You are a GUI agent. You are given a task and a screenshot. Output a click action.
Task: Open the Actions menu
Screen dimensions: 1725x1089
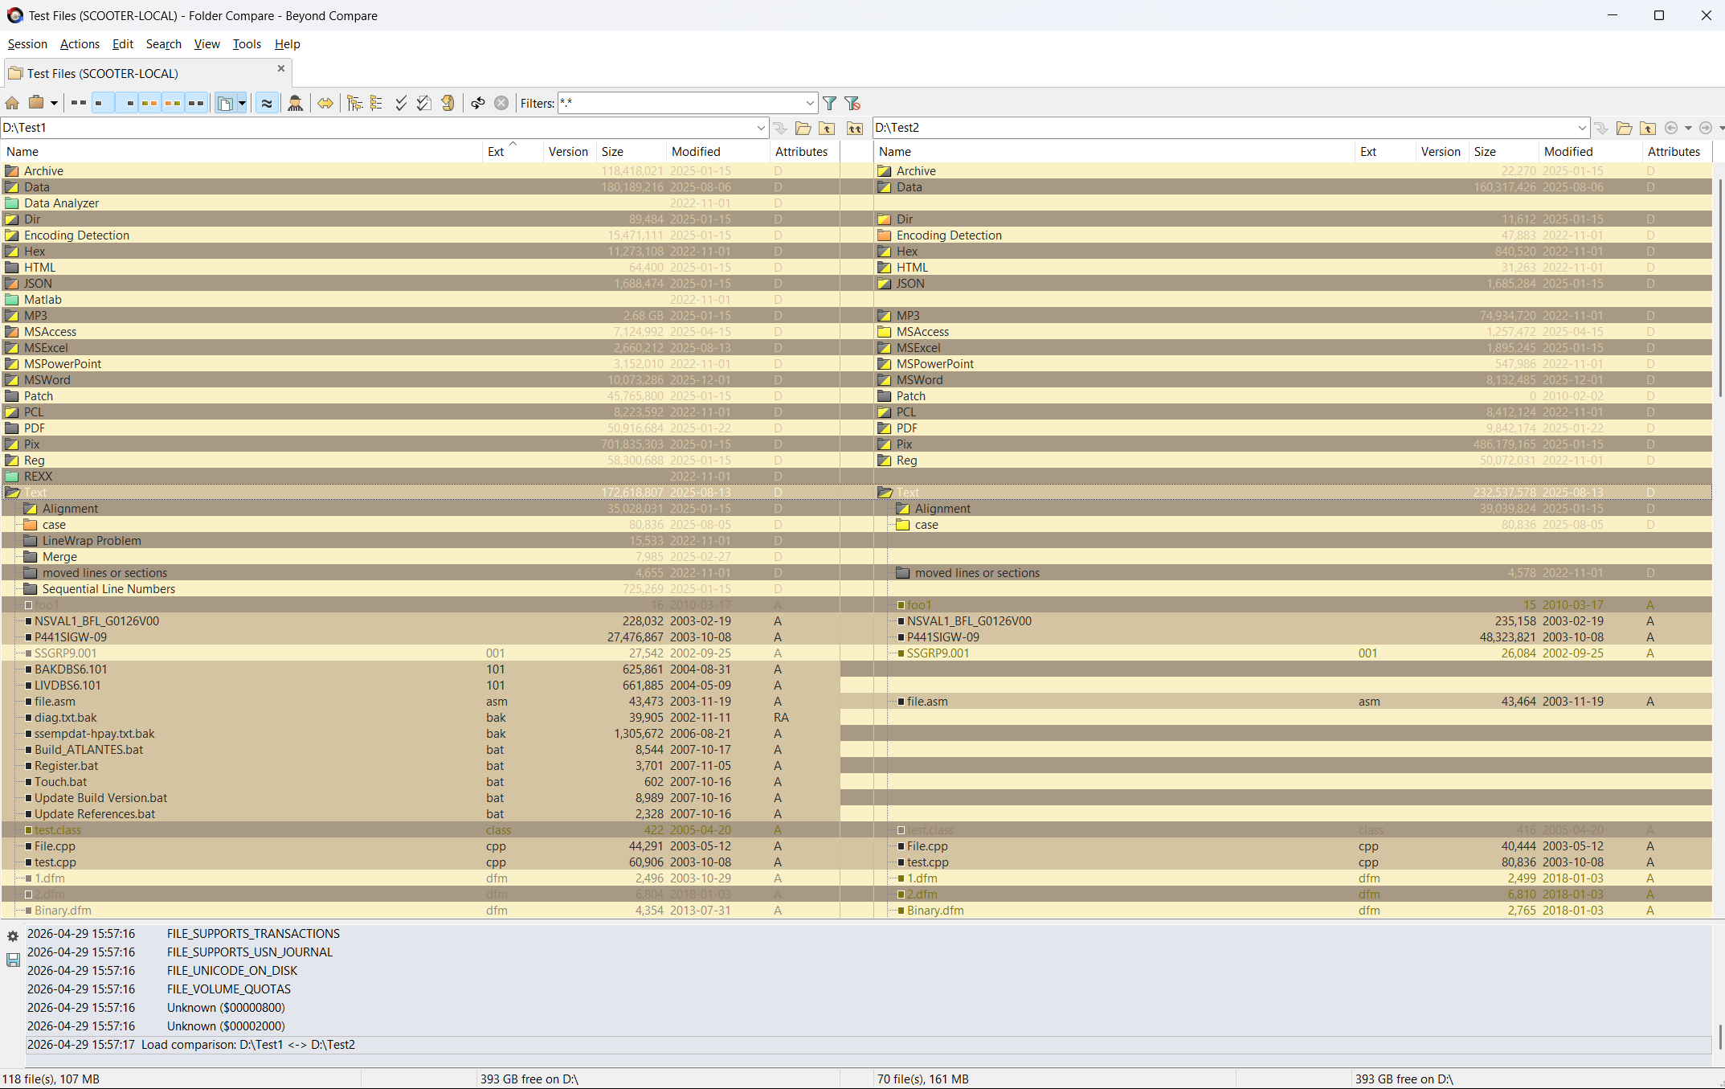80,44
